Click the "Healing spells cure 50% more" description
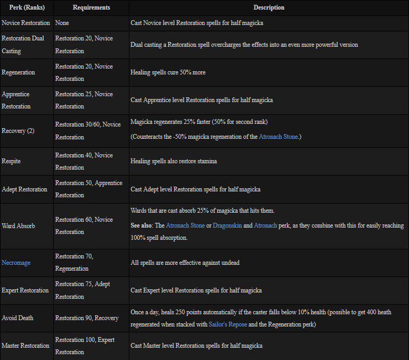Screen dimensions: 409x360 (168, 72)
